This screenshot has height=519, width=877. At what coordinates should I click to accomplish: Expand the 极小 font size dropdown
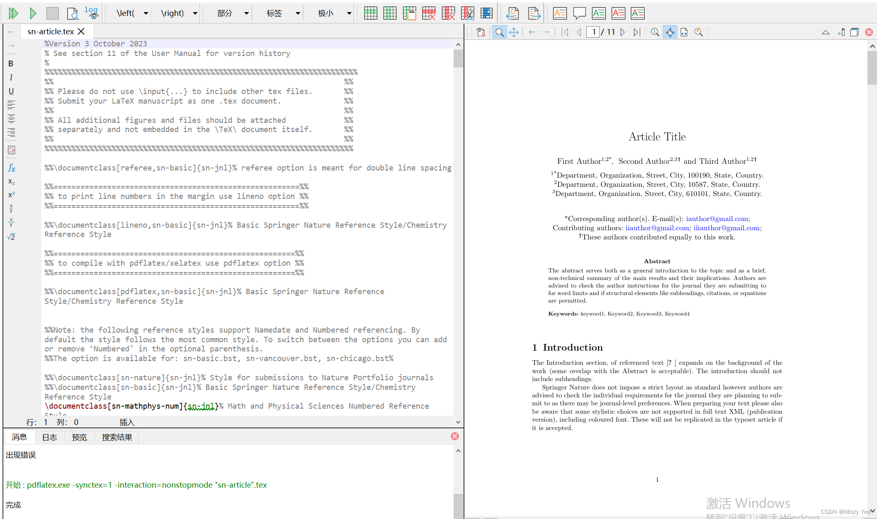(x=349, y=13)
